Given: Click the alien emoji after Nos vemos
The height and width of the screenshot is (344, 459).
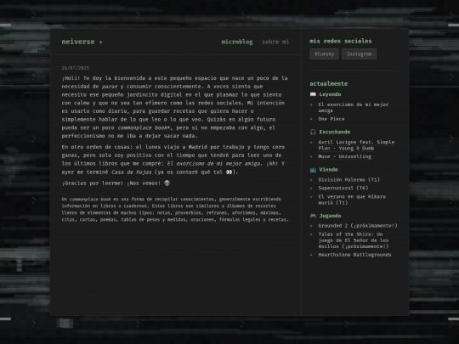Looking at the screenshot, I should tap(167, 183).
